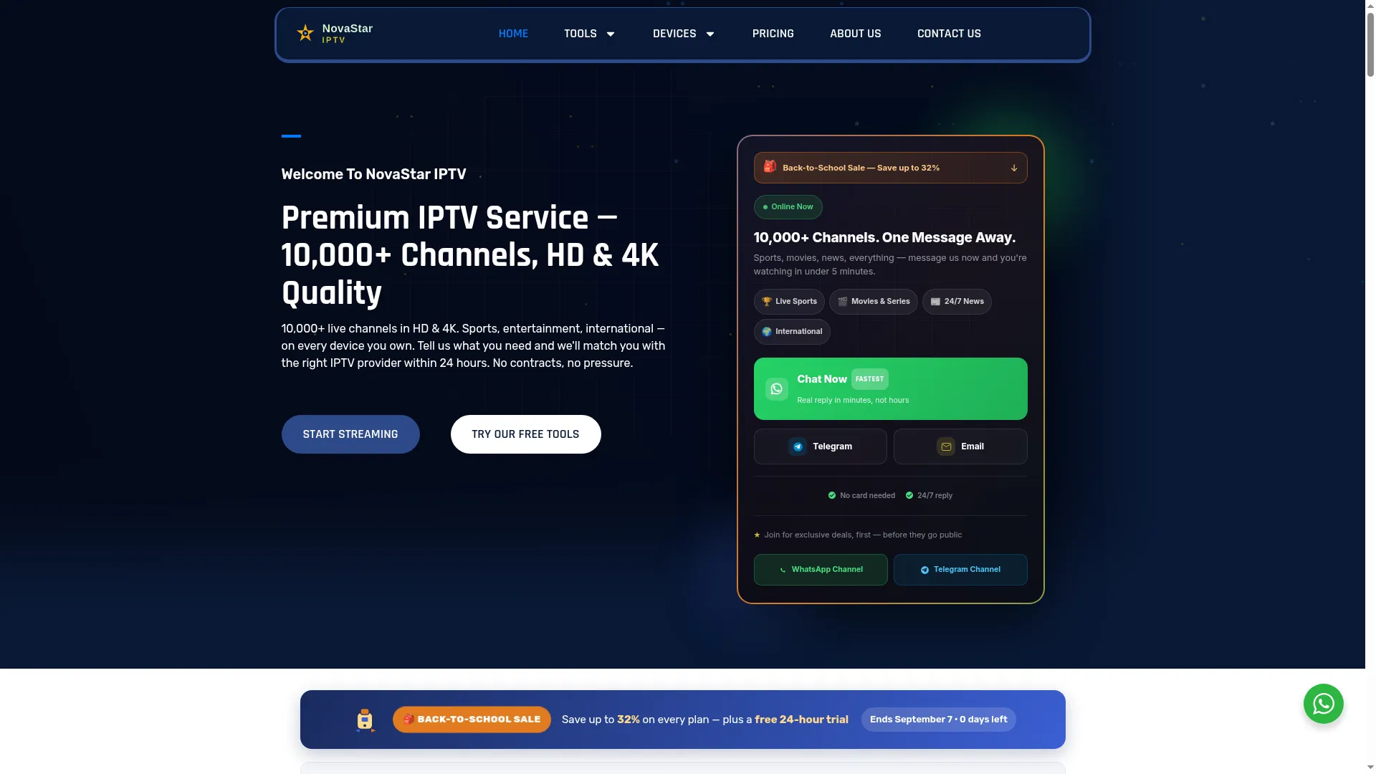The width and height of the screenshot is (1376, 774).
Task: Click the Telegram paper-plane icon
Action: click(x=798, y=446)
